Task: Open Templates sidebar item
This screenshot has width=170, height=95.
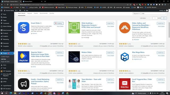Action: (6, 46)
